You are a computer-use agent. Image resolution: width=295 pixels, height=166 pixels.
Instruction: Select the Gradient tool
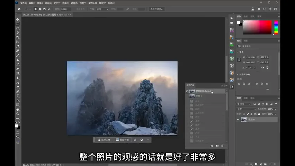18,73
